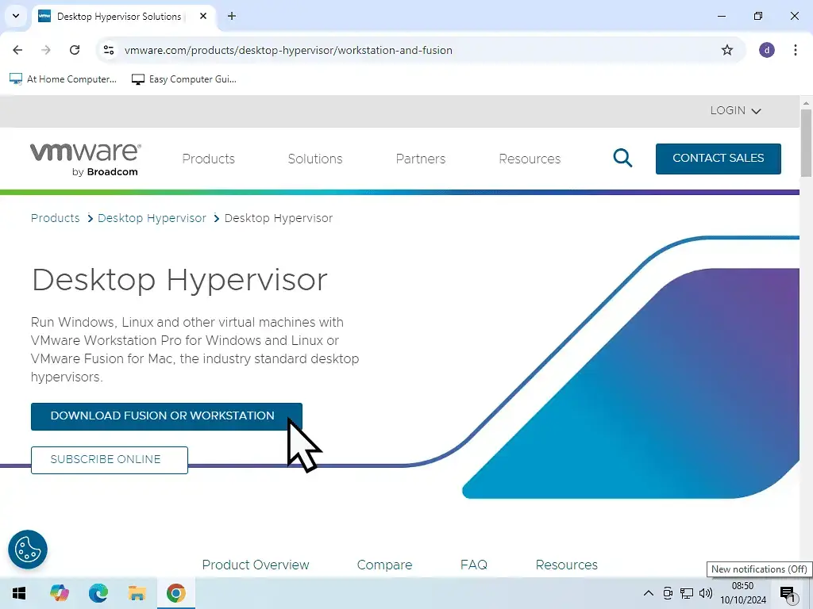Open the At Home Computer bookmark
This screenshot has width=813, height=609.
pos(64,79)
